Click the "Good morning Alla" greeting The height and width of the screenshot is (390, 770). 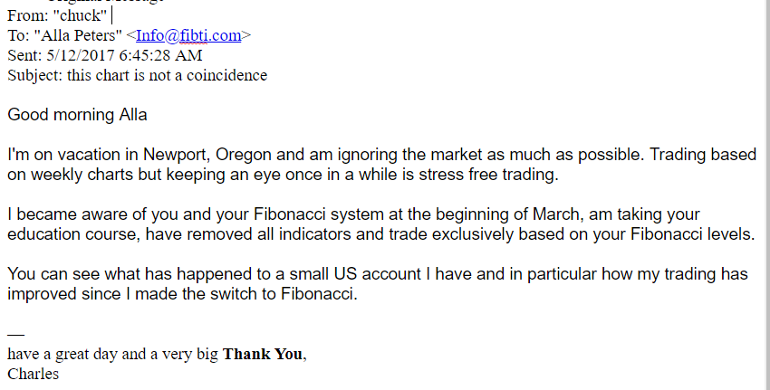click(77, 115)
